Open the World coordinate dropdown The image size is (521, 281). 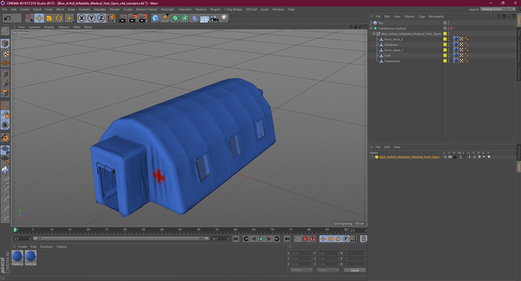coord(301,270)
